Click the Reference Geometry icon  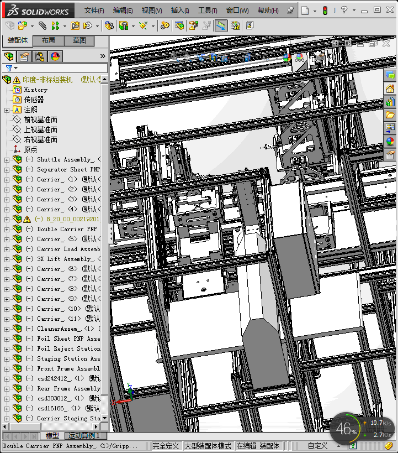pos(144,25)
